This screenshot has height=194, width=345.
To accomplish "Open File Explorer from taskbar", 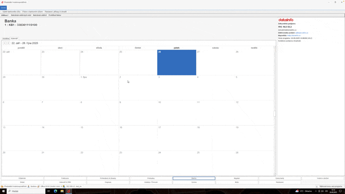I will click(62, 191).
